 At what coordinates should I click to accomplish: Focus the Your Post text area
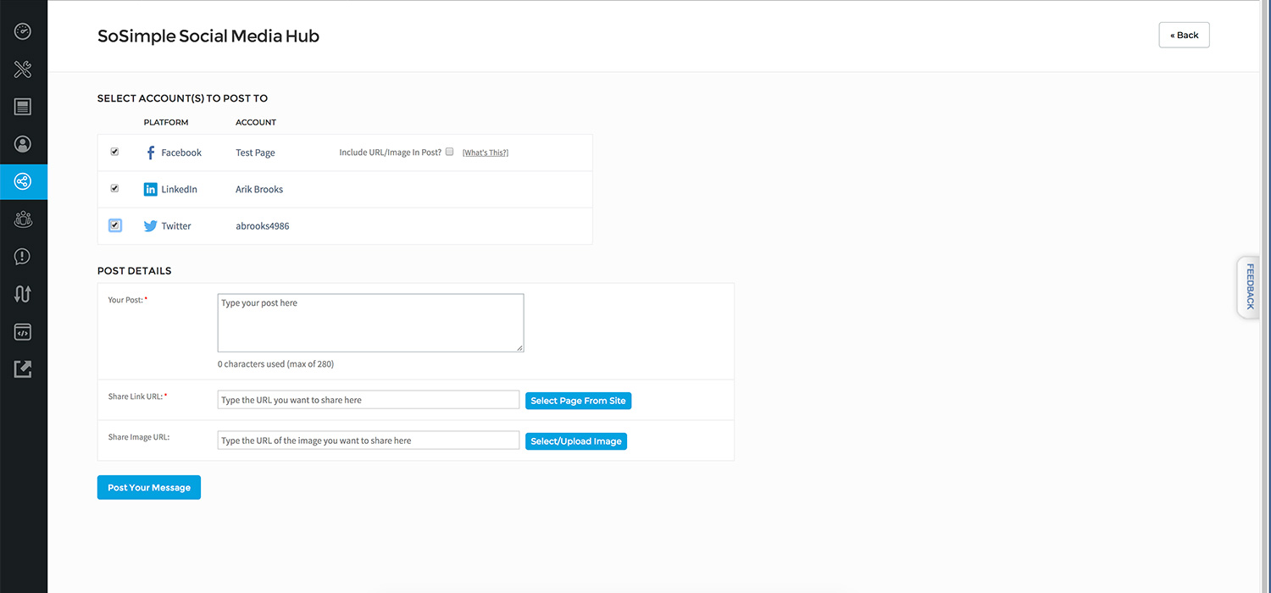pyautogui.click(x=371, y=323)
